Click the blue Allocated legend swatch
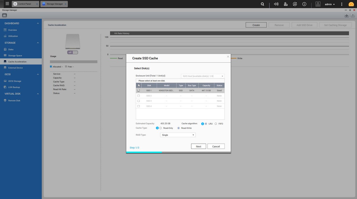Image resolution: width=357 pixels, height=199 pixels. coord(51,67)
